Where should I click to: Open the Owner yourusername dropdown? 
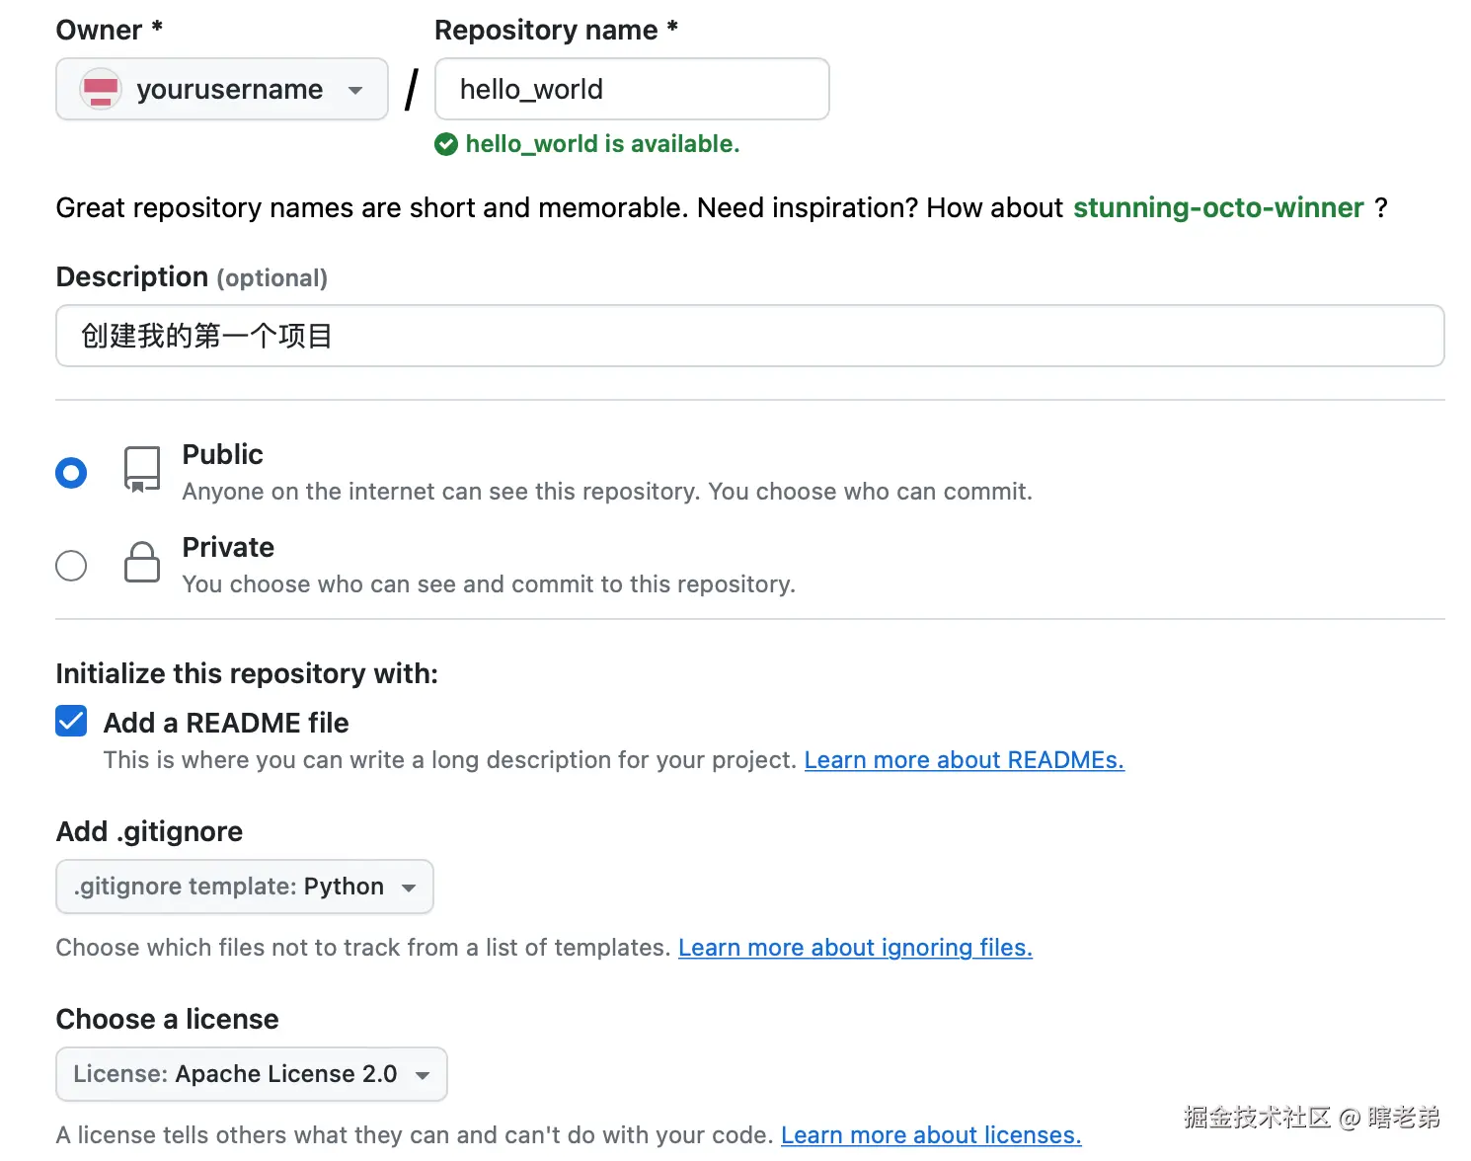point(221,89)
